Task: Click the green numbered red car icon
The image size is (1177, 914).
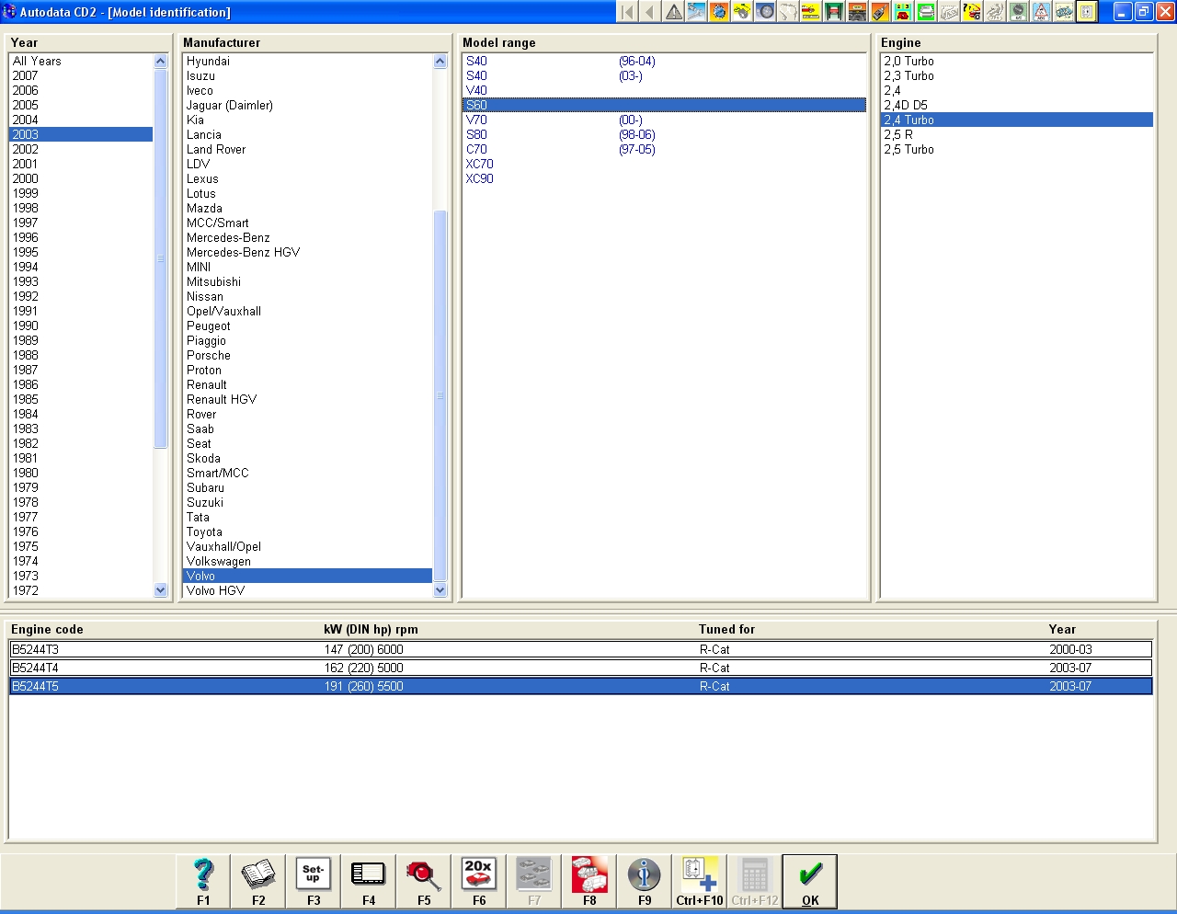Action: [903, 11]
